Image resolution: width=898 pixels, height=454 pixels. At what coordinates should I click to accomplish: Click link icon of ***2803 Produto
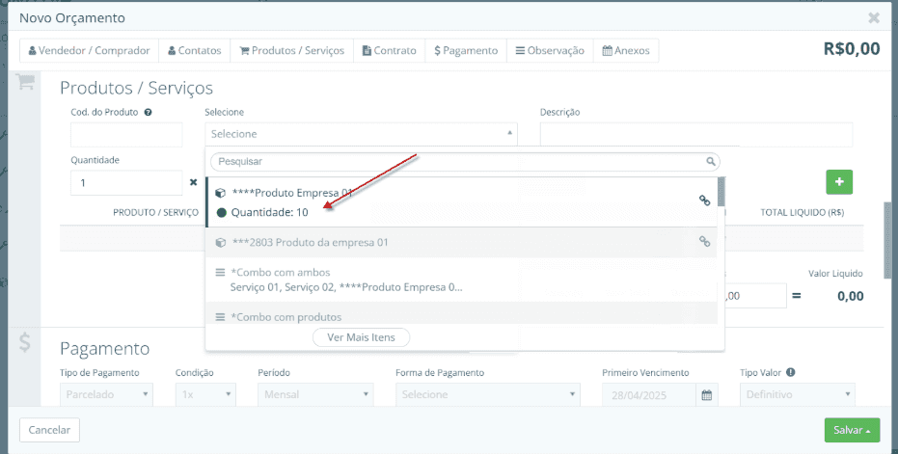(x=704, y=242)
